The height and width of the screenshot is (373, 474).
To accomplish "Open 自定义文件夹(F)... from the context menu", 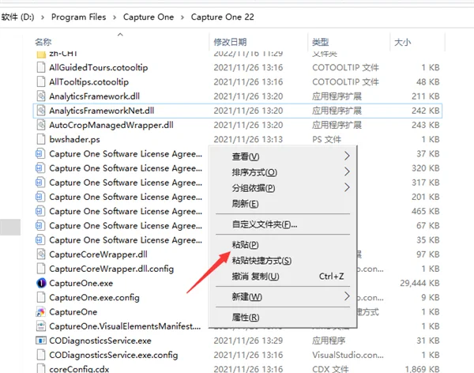I will pyautogui.click(x=265, y=224).
